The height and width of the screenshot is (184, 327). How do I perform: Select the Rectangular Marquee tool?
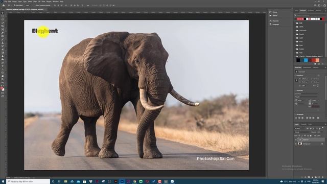pos(3,16)
